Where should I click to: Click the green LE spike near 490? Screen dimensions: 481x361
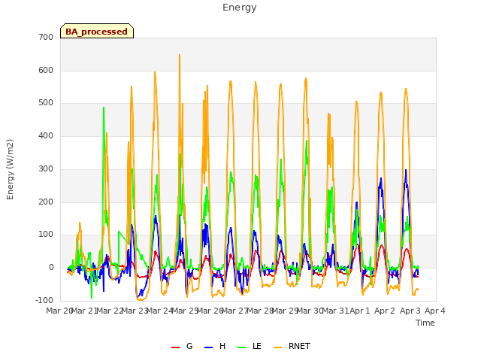pyautogui.click(x=104, y=108)
